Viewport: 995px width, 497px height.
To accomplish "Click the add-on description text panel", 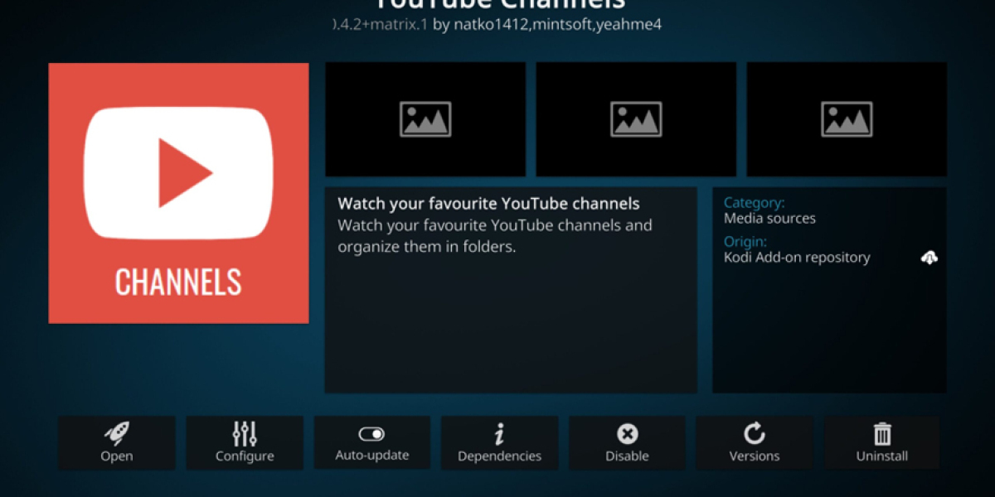I will [x=510, y=290].
